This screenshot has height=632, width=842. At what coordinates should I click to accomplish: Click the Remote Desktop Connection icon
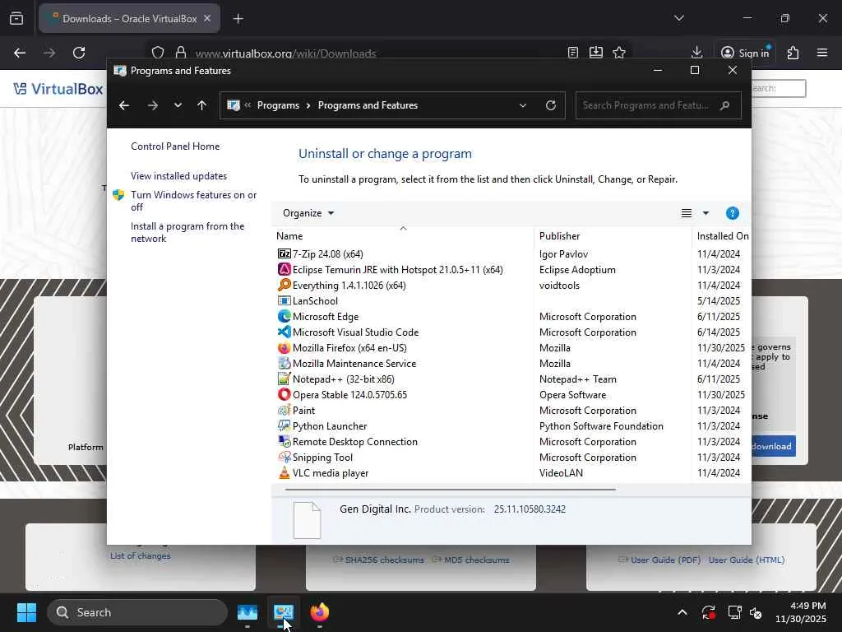coord(284,441)
